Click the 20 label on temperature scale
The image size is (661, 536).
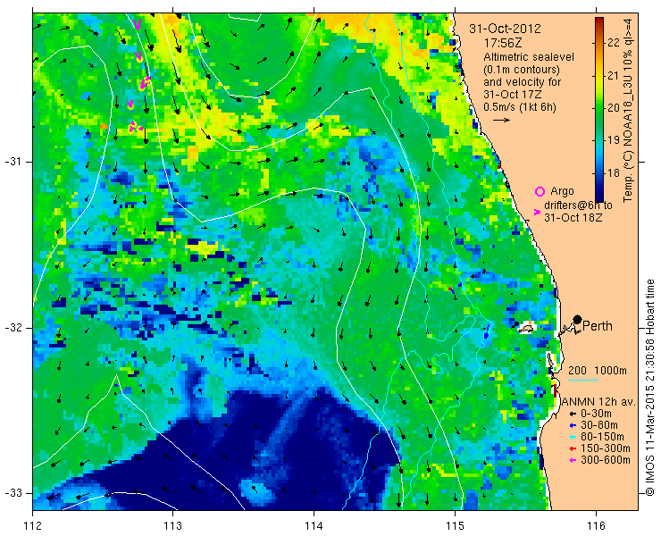click(x=614, y=107)
